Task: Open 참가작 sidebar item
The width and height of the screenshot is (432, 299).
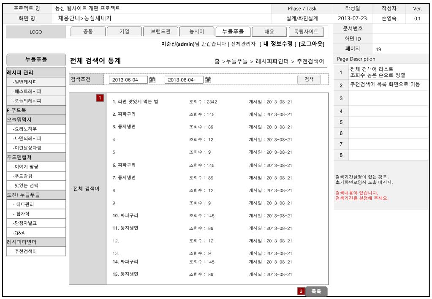Action: pos(36,214)
